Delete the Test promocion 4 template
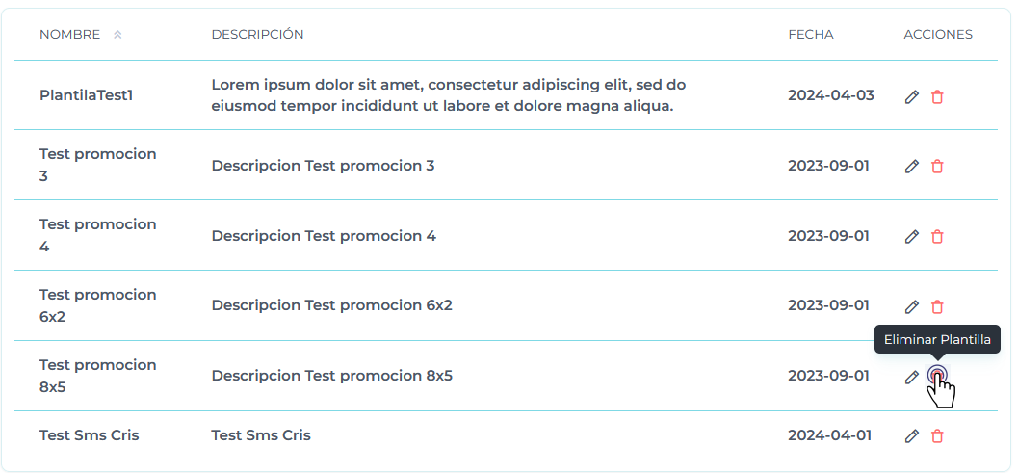Image resolution: width=1018 pixels, height=473 pixels. click(937, 237)
